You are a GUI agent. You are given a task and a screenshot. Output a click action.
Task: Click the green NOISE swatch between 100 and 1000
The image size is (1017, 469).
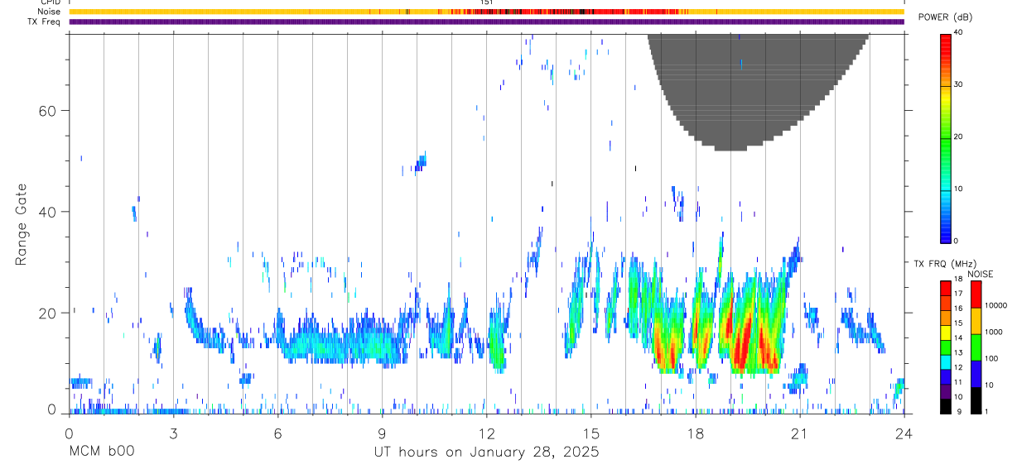975,347
